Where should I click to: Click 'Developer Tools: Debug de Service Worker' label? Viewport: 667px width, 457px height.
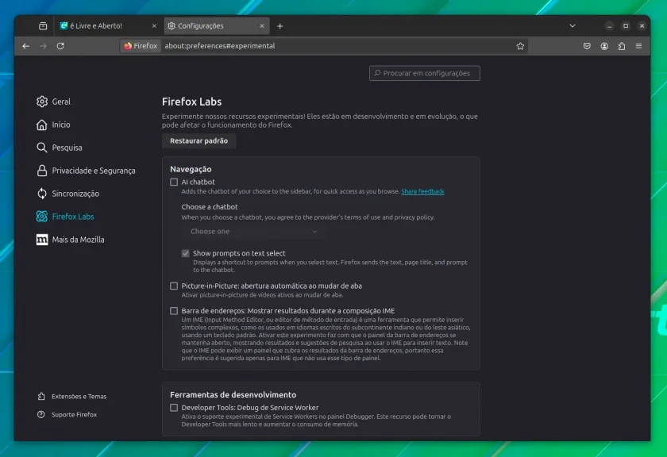pos(250,408)
